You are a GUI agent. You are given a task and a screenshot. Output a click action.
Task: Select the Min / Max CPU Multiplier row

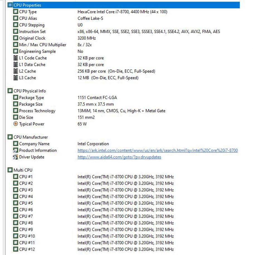pyautogui.click(x=43, y=45)
